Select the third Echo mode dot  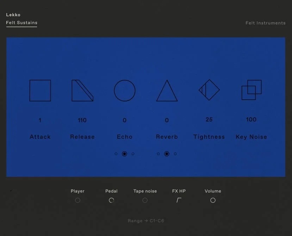point(133,154)
